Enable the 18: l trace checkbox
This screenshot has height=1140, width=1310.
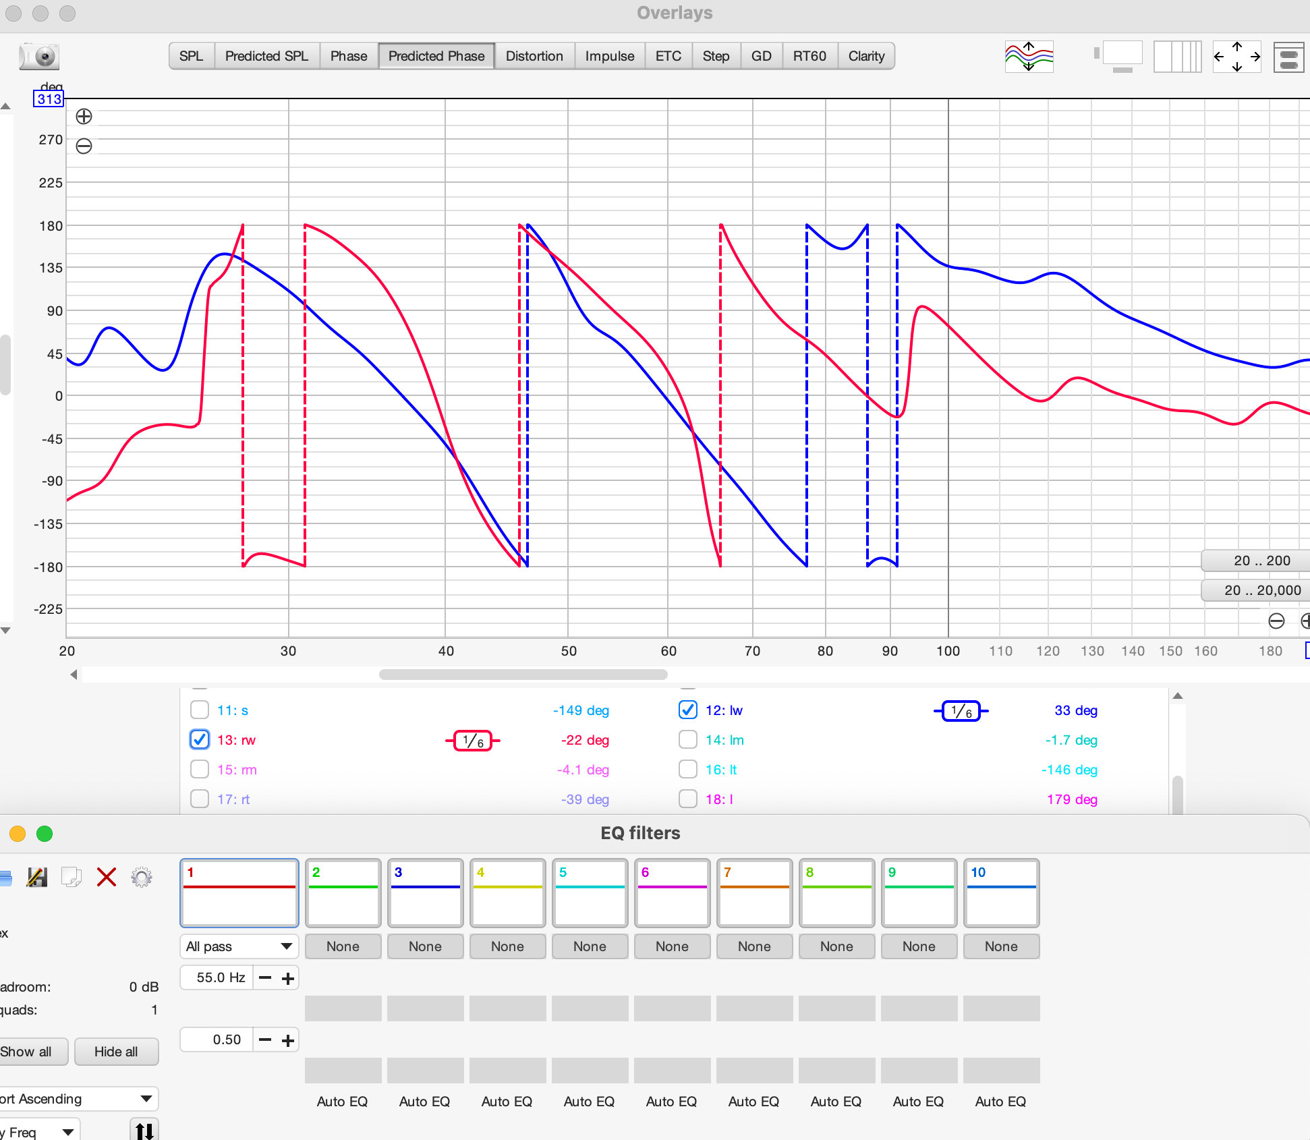pos(688,799)
